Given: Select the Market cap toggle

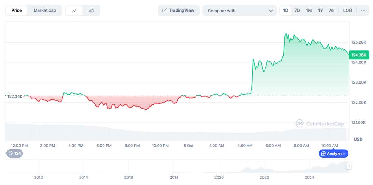Looking at the screenshot, I should point(45,10).
